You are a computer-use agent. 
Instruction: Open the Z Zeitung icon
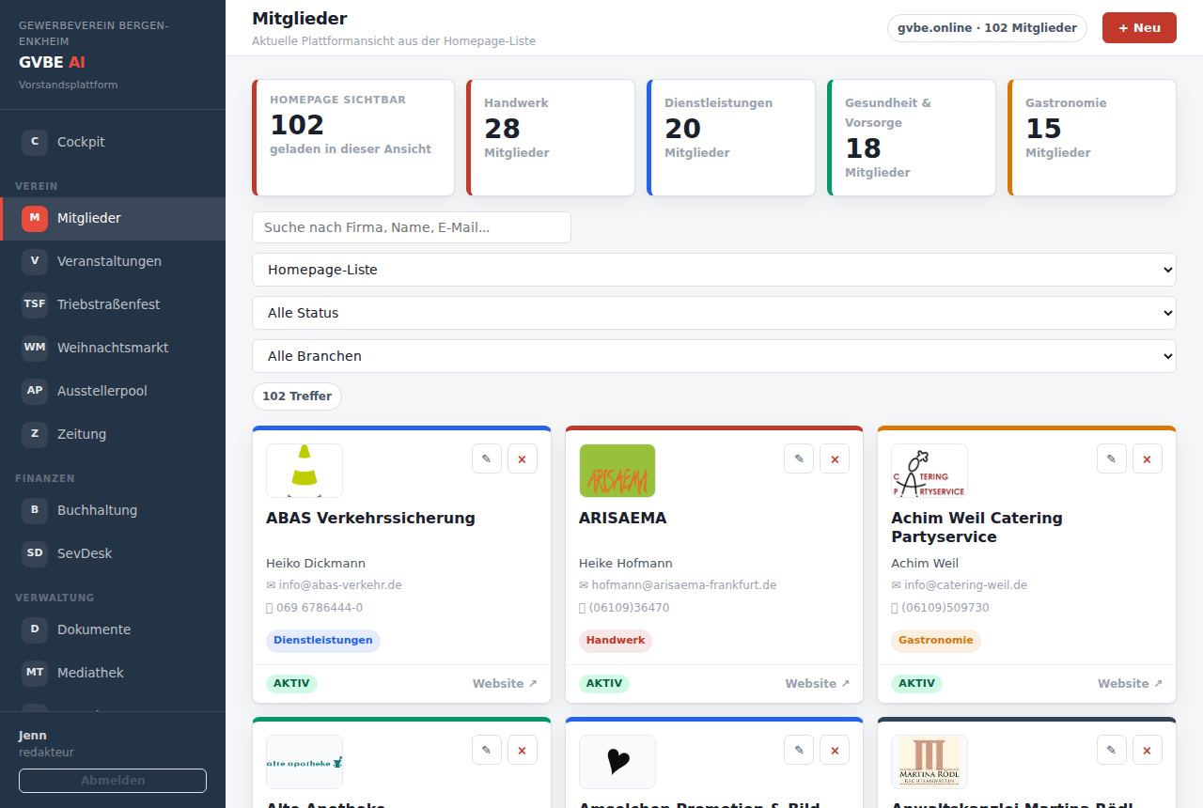pos(35,434)
